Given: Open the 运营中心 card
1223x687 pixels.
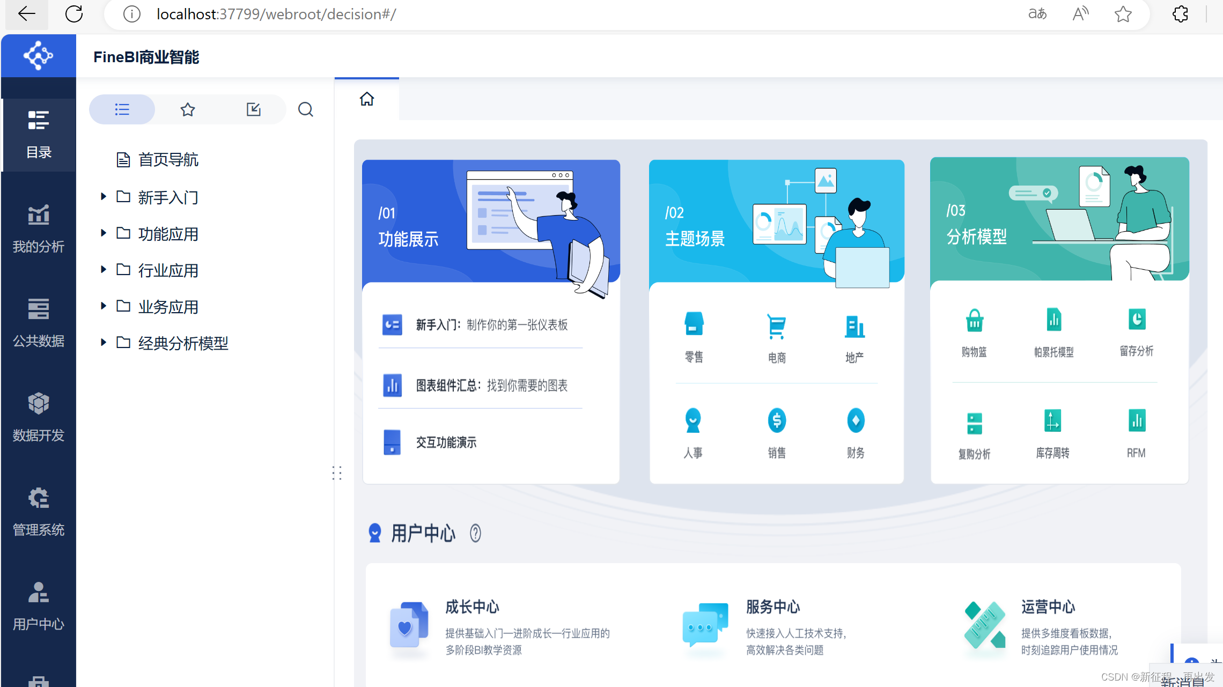Looking at the screenshot, I should [x=1041, y=627].
